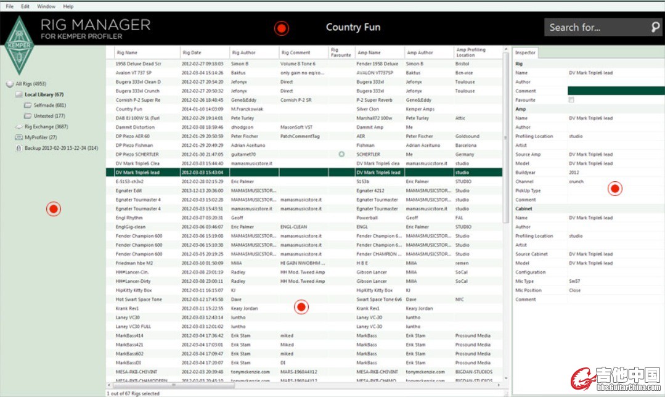
Task: Click the horizontal scrollbar of rig list
Action: [174, 385]
